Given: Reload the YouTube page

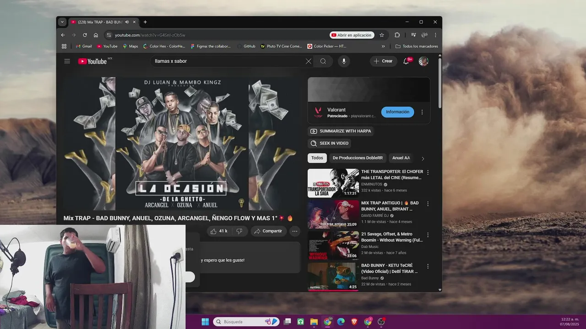Looking at the screenshot, I should click(x=85, y=35).
